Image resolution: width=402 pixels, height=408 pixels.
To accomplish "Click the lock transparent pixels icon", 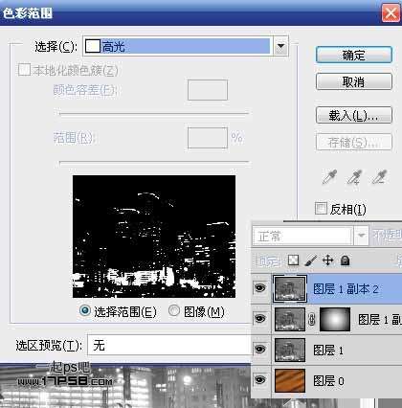I will click(293, 261).
